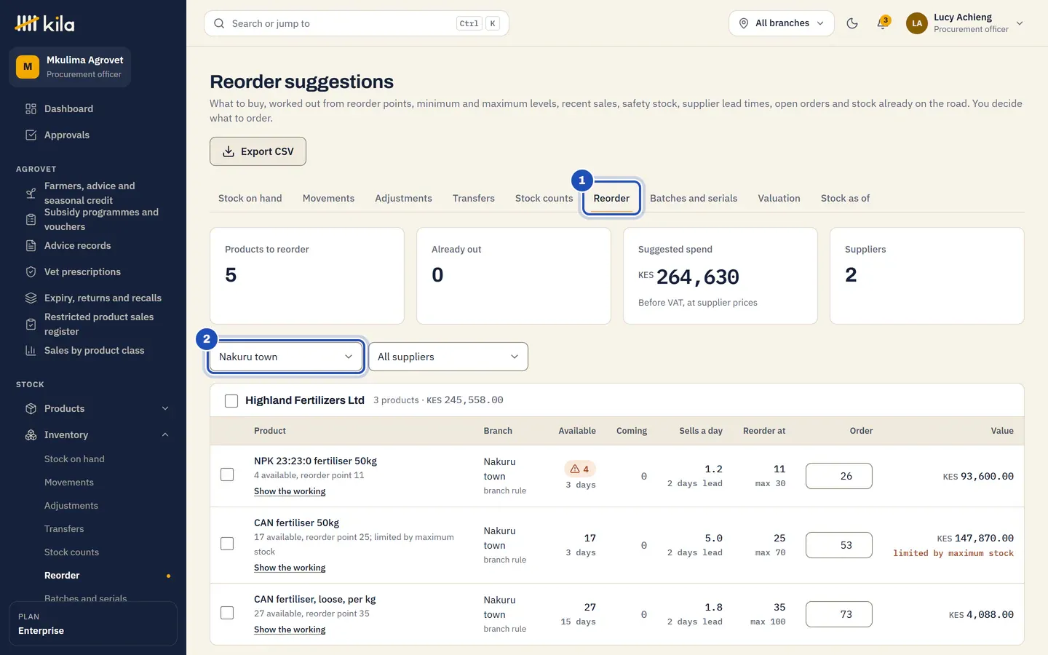Tick the NPK 23:23:0 fertiliser 50kg checkbox
The height and width of the screenshot is (655, 1048).
tap(227, 475)
